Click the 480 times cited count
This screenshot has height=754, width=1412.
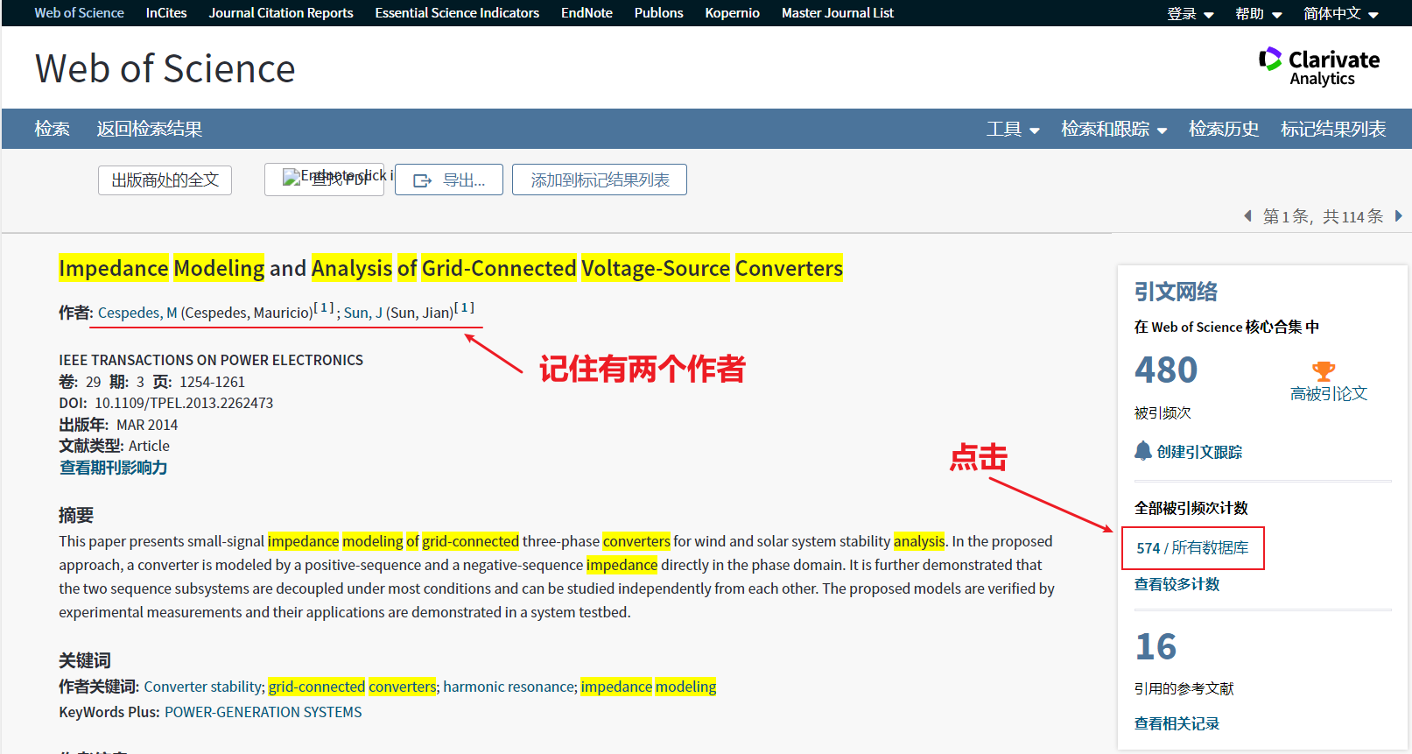[1166, 370]
